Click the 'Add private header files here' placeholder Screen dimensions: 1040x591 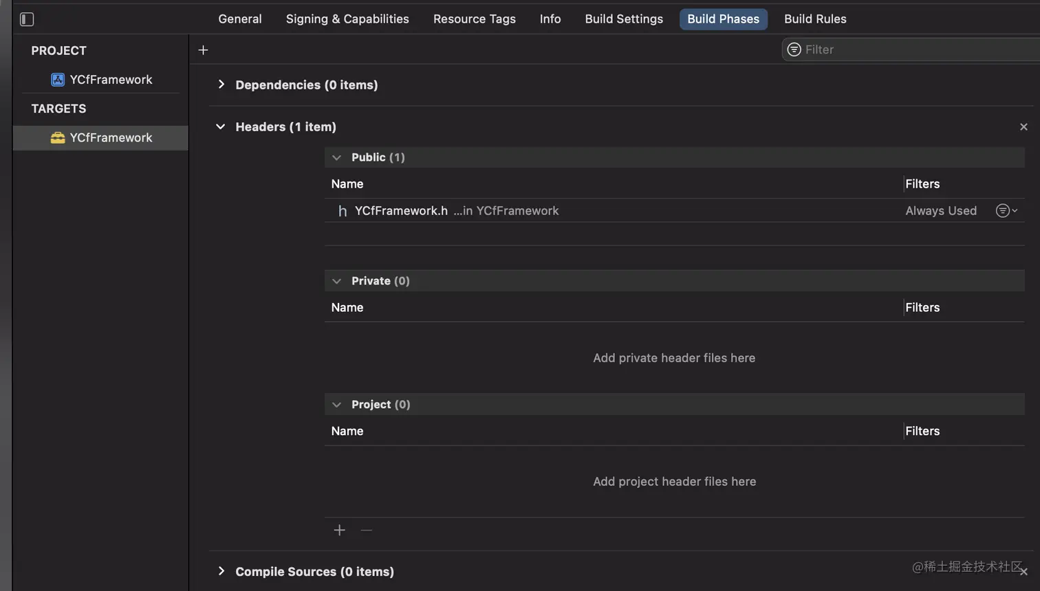[674, 358]
